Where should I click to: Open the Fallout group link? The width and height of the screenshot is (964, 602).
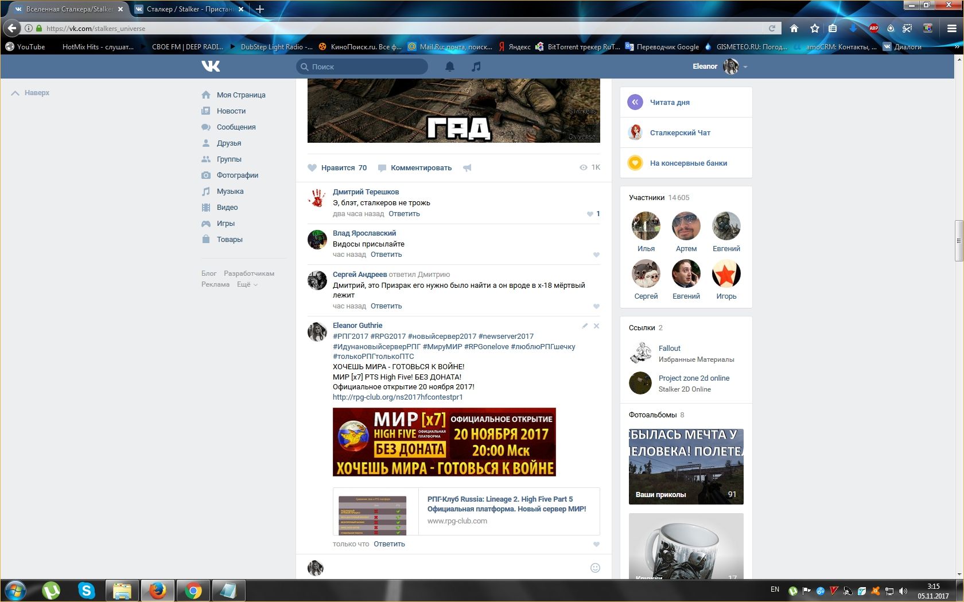tap(669, 349)
